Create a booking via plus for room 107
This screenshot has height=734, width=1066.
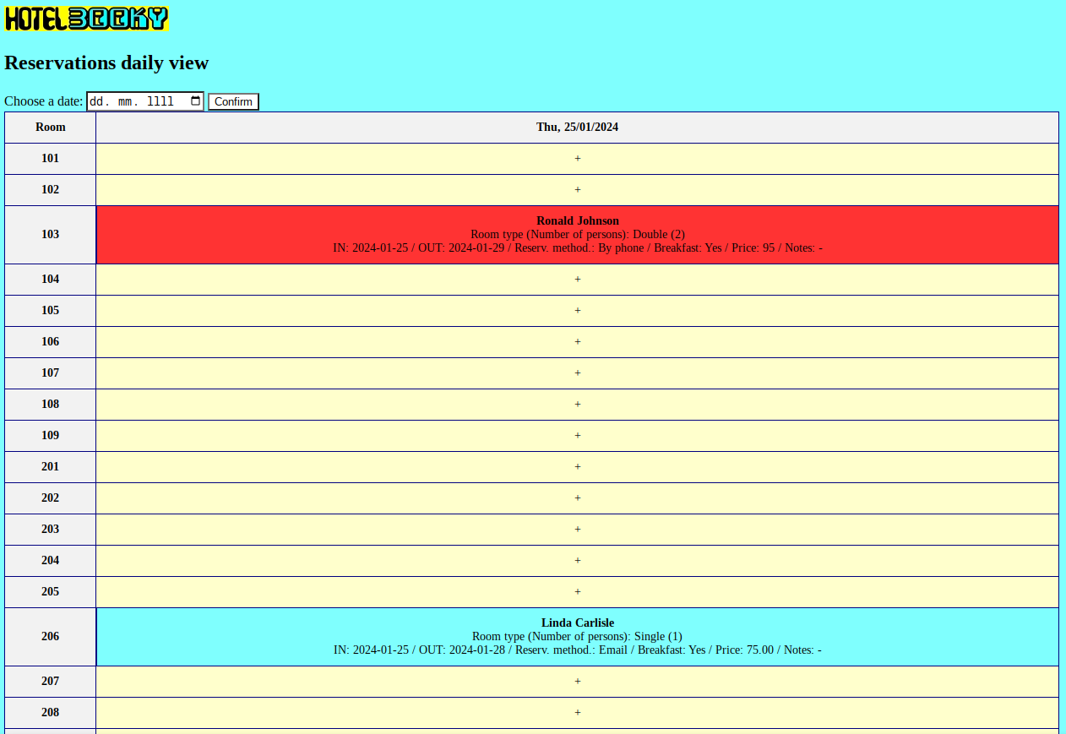click(x=577, y=373)
